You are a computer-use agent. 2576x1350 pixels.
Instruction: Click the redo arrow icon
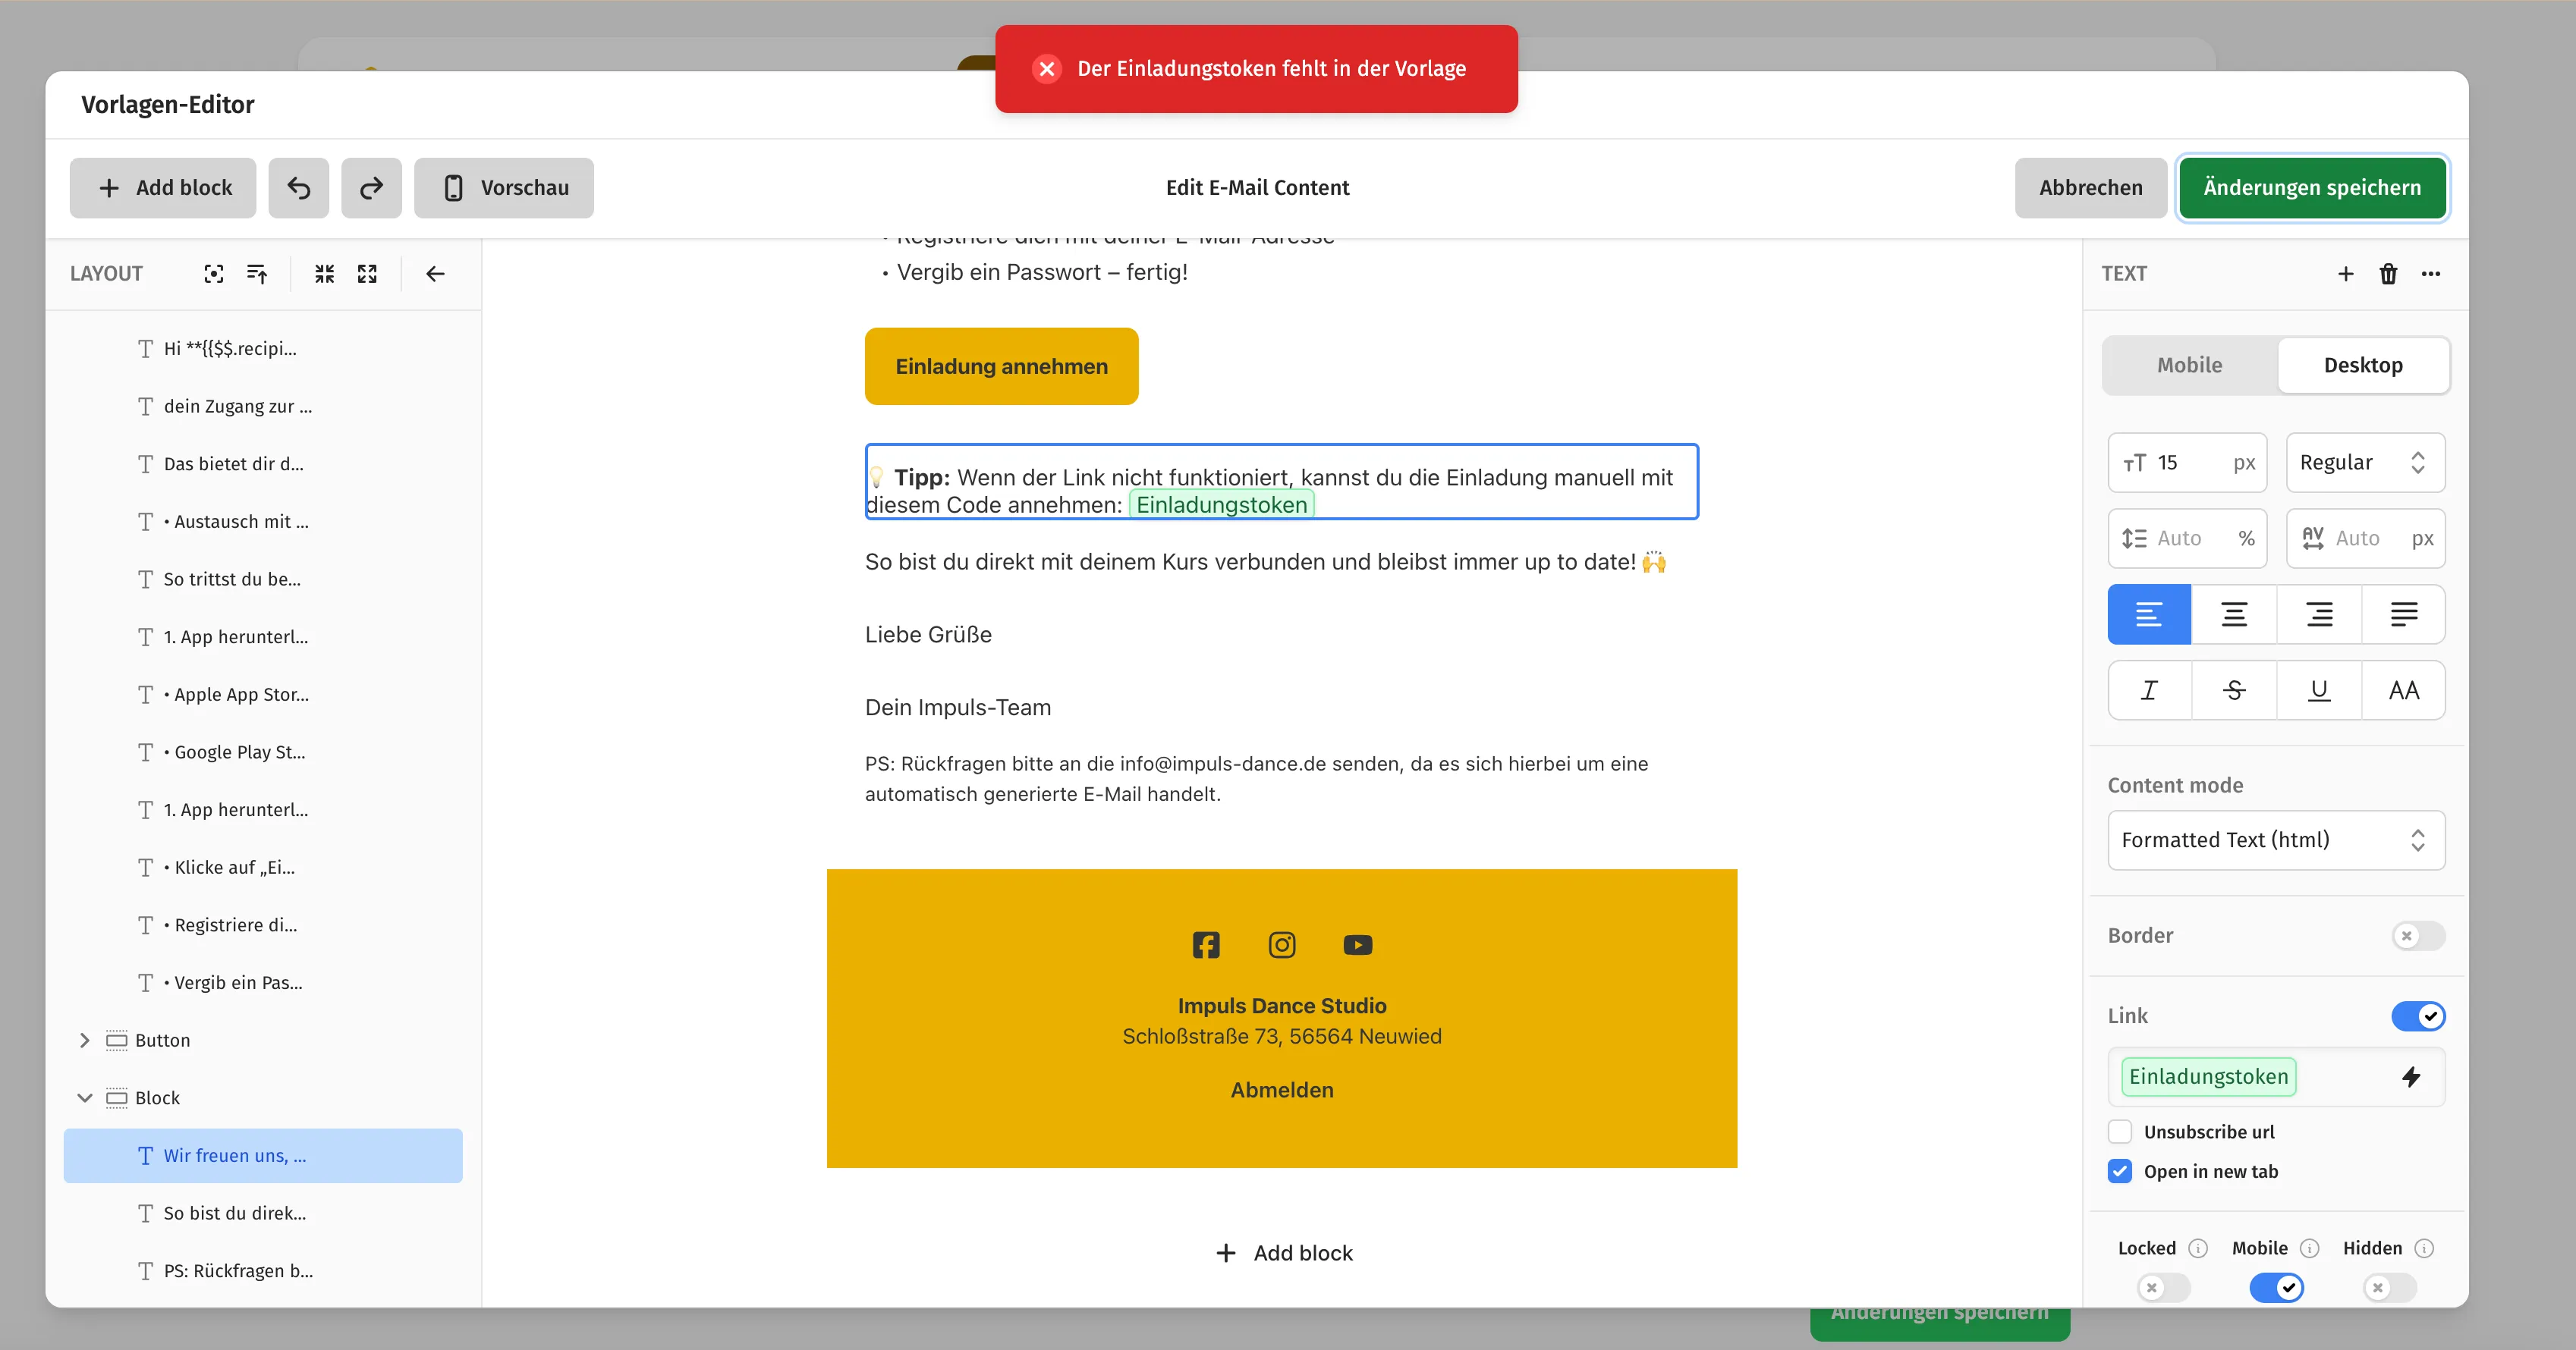[x=371, y=187]
